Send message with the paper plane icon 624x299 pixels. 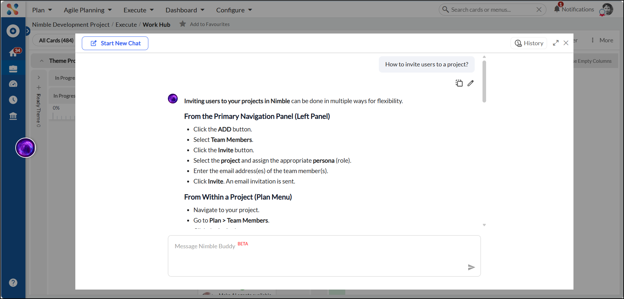471,267
